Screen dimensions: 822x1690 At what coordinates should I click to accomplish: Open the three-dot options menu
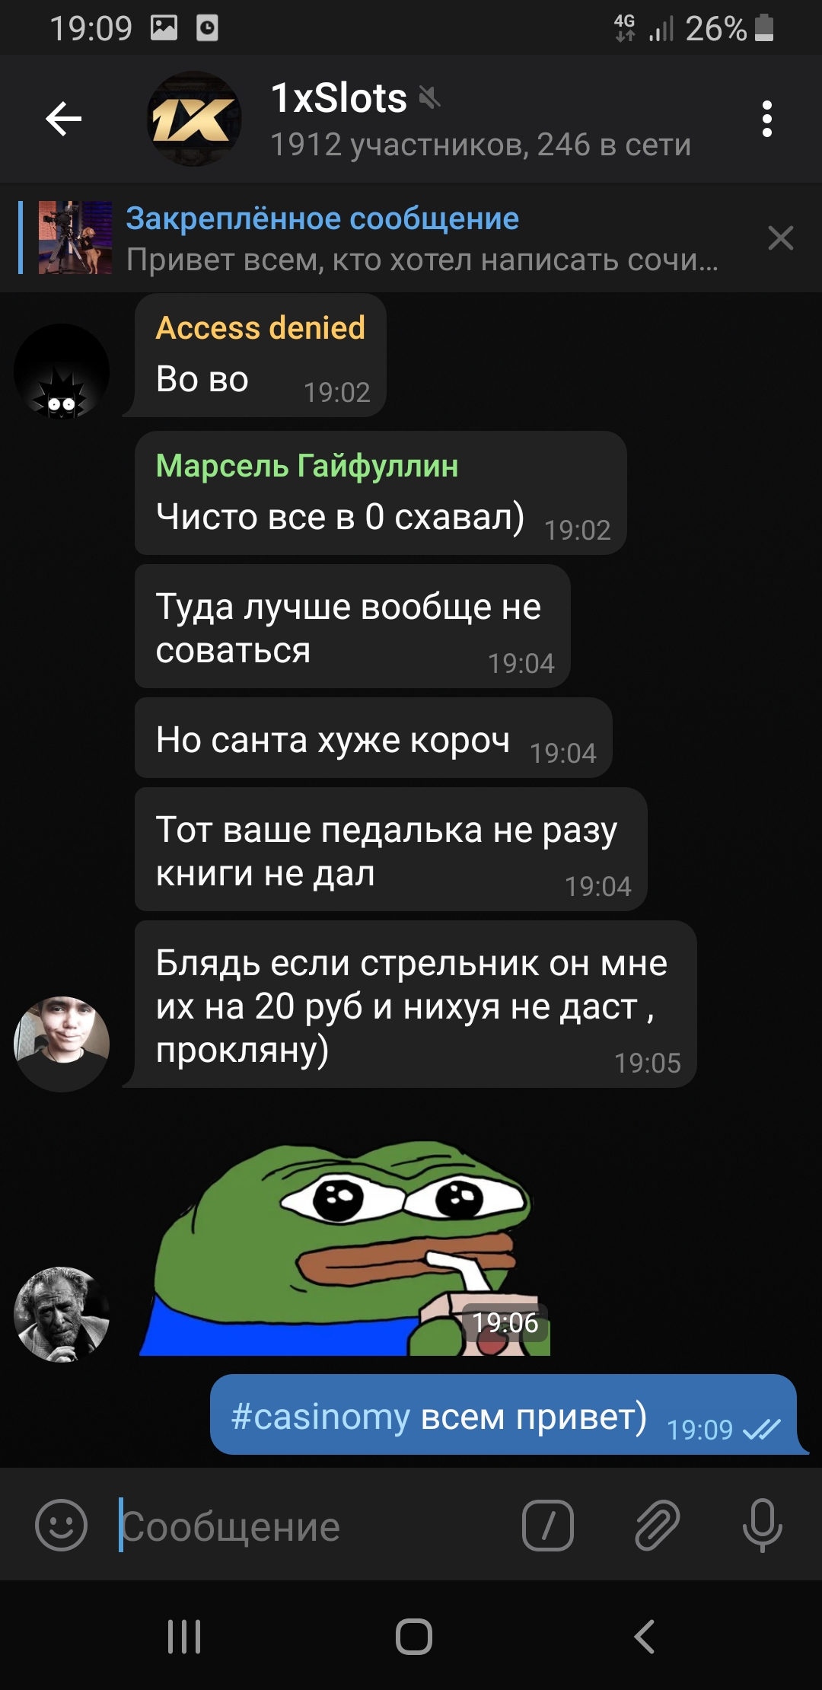coord(766,119)
